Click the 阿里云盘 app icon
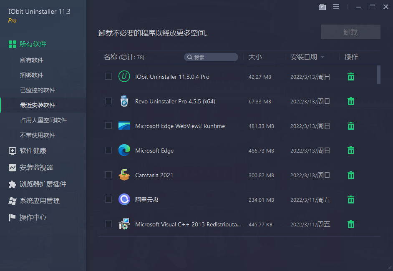This screenshot has height=271, width=393. point(124,200)
